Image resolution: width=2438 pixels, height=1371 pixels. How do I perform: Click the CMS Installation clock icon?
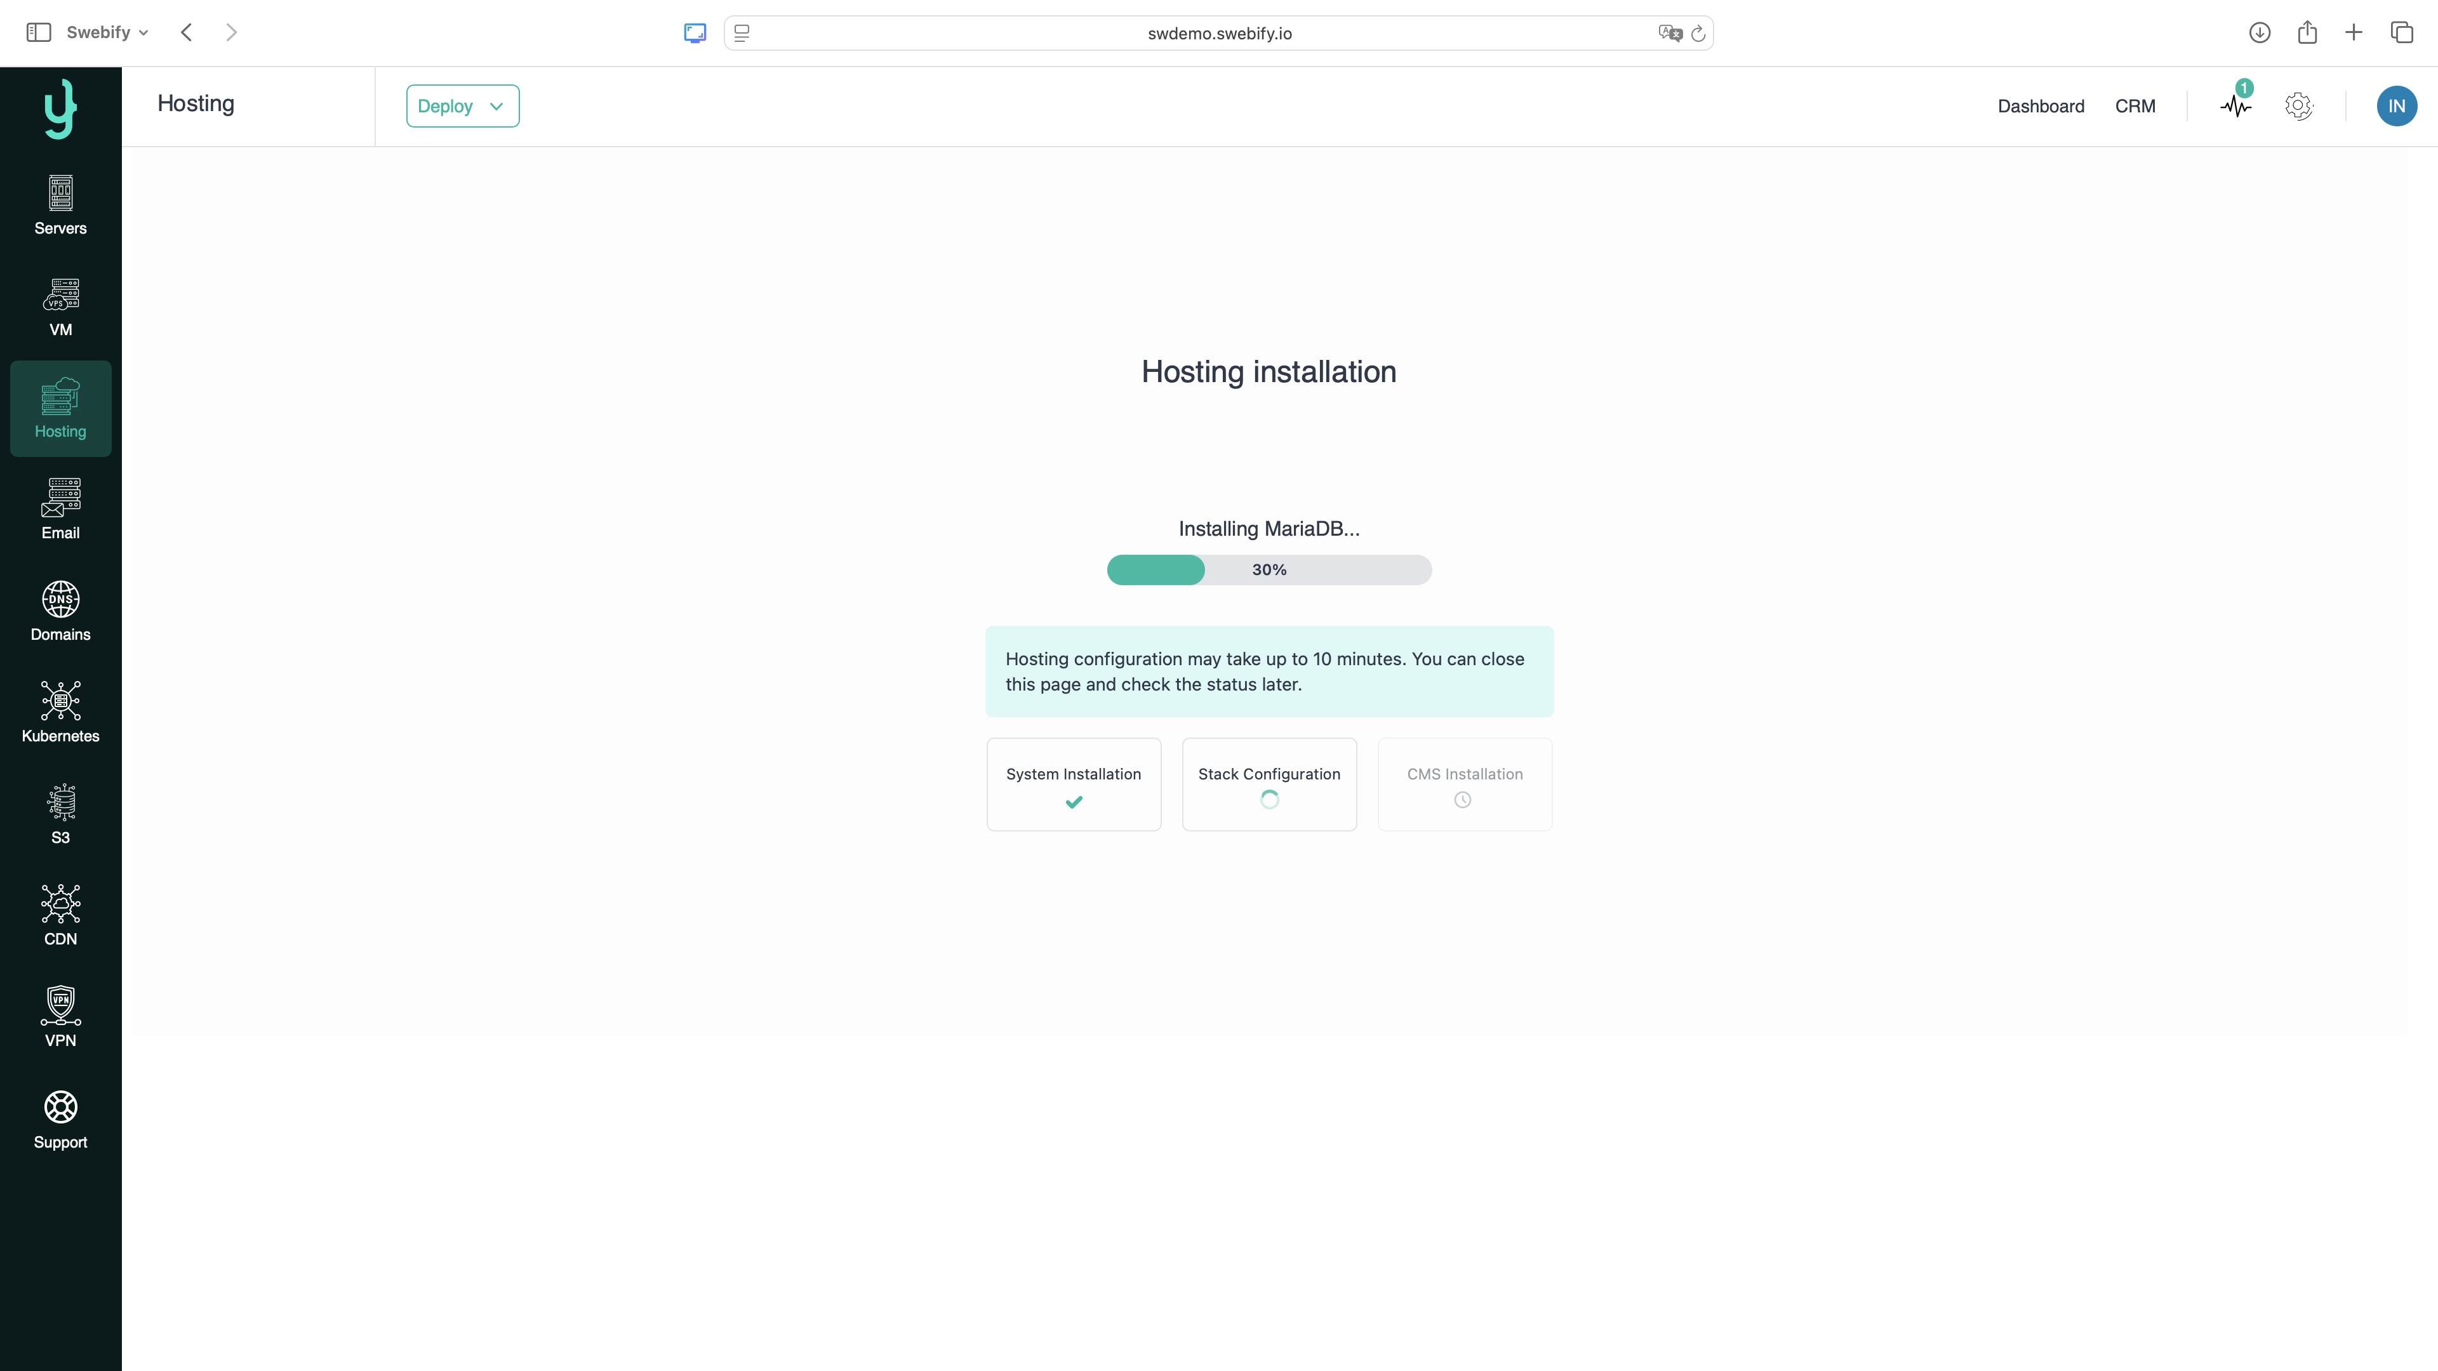1462,800
